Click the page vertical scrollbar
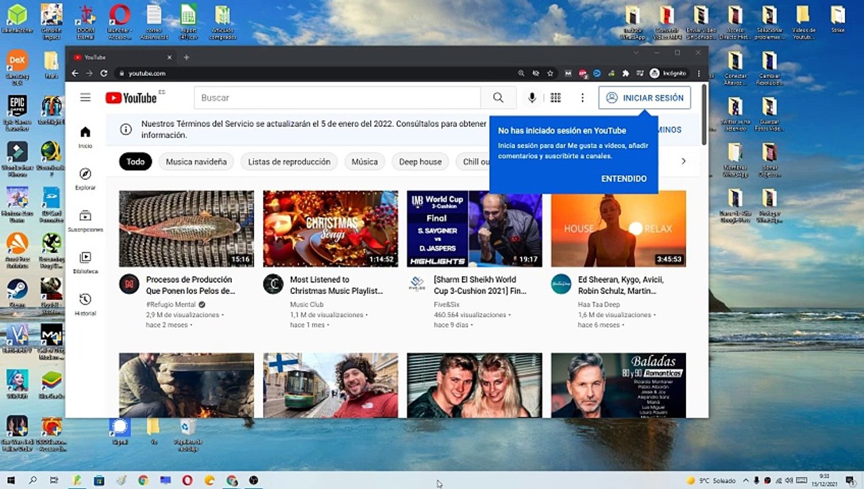 (704, 114)
